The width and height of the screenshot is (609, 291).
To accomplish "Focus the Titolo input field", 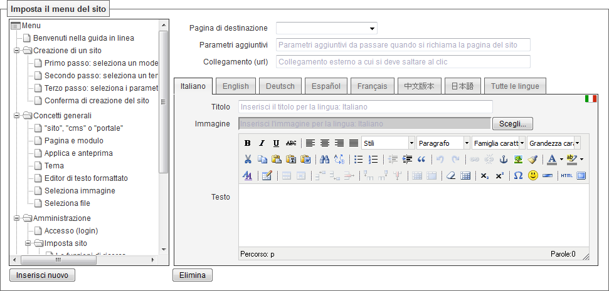I will pos(366,106).
